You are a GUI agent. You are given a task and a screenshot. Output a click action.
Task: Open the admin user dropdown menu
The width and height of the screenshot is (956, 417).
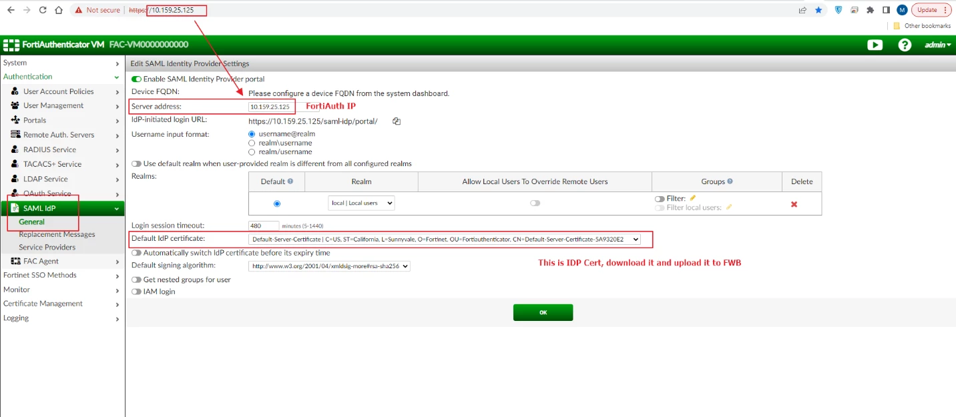937,45
